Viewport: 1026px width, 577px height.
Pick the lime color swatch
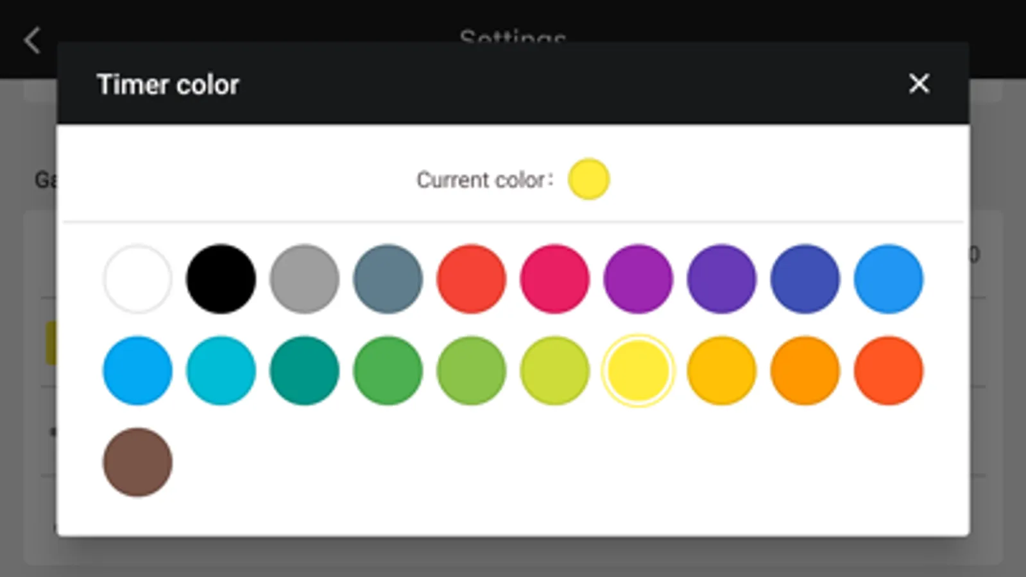[x=554, y=371]
